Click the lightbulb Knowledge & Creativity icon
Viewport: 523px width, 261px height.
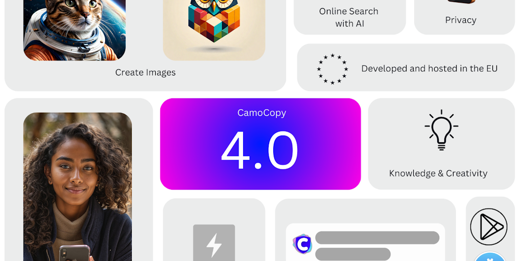click(441, 130)
